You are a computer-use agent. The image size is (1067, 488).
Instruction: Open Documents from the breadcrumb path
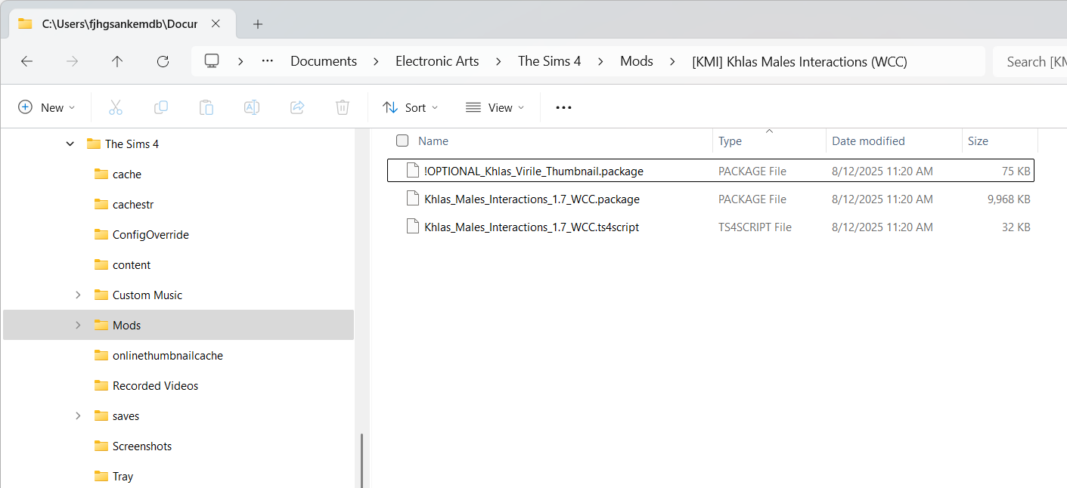[323, 61]
